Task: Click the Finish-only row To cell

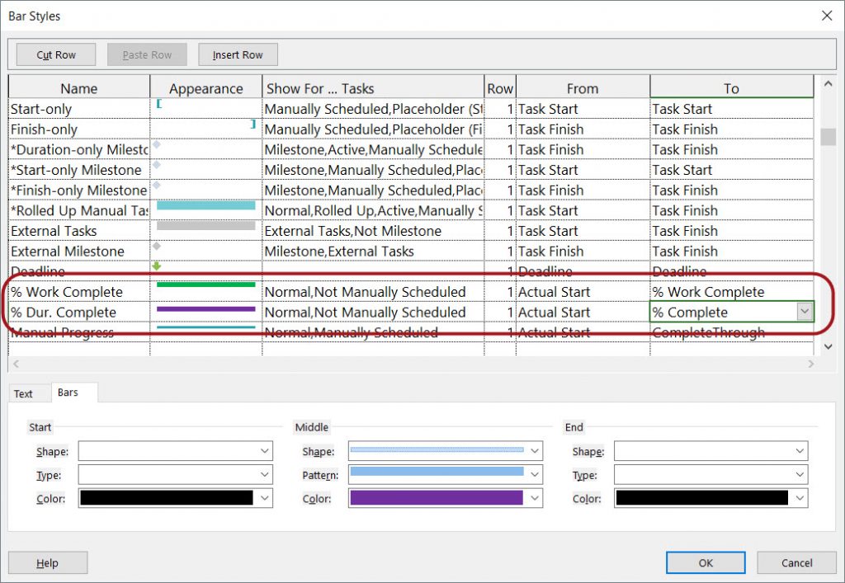Action: pos(732,129)
